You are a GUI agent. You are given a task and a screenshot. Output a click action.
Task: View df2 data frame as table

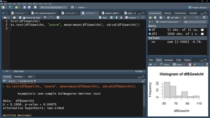(x=202, y=34)
